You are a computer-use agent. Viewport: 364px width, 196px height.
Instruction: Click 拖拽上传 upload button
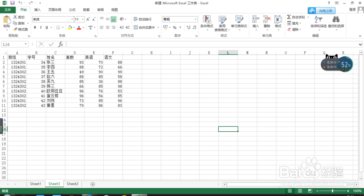(x=321, y=11)
